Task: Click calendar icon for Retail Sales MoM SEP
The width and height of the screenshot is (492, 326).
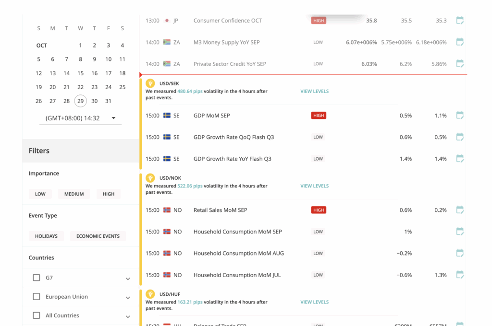Action: click(460, 210)
